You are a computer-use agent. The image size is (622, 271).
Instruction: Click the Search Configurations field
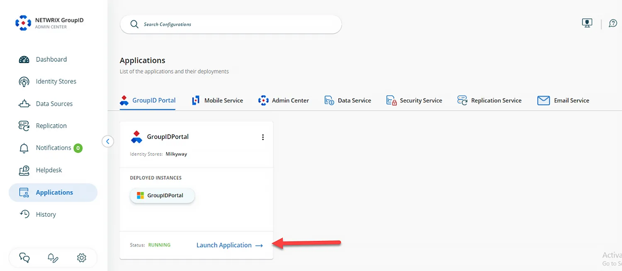tap(231, 24)
